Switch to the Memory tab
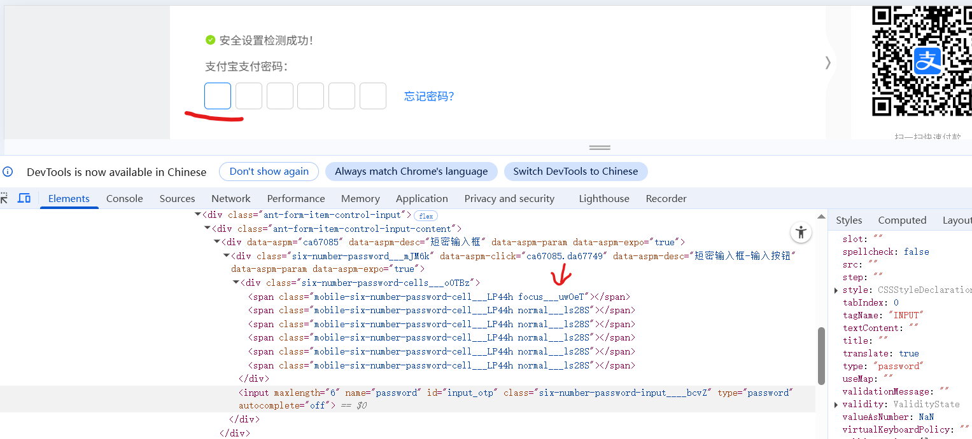This screenshot has height=439, width=972. click(x=360, y=198)
